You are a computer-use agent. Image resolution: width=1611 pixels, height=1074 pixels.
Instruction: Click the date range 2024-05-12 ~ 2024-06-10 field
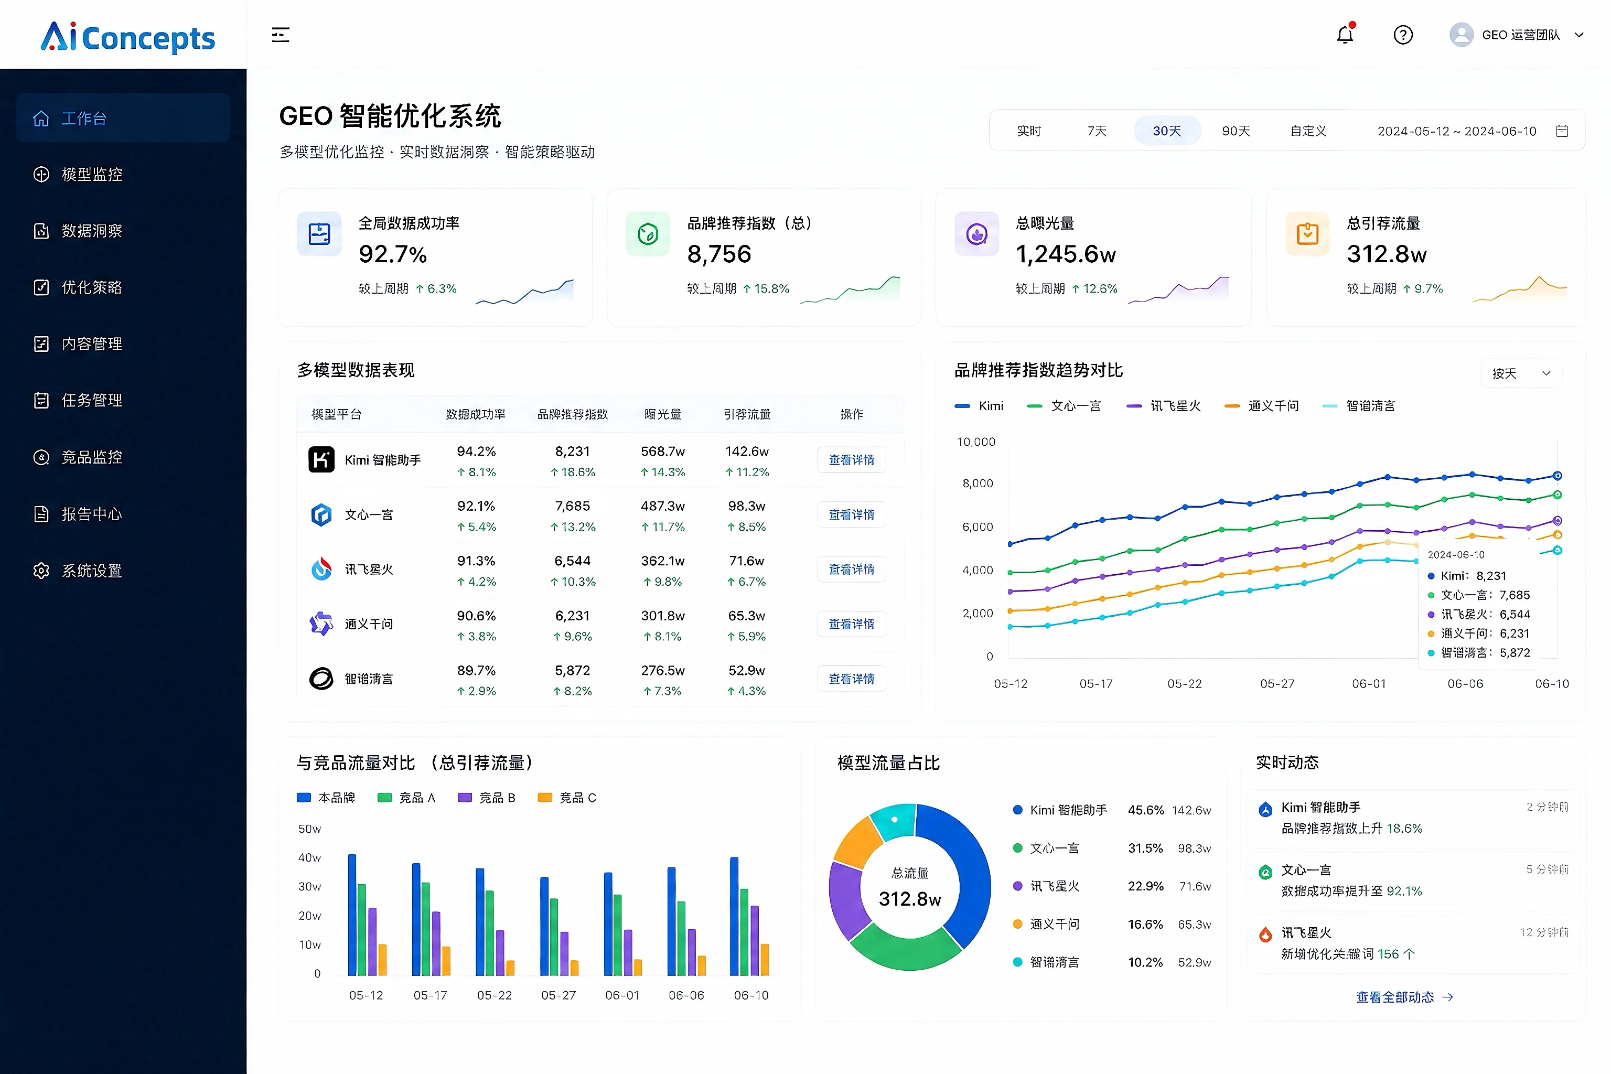click(1457, 131)
